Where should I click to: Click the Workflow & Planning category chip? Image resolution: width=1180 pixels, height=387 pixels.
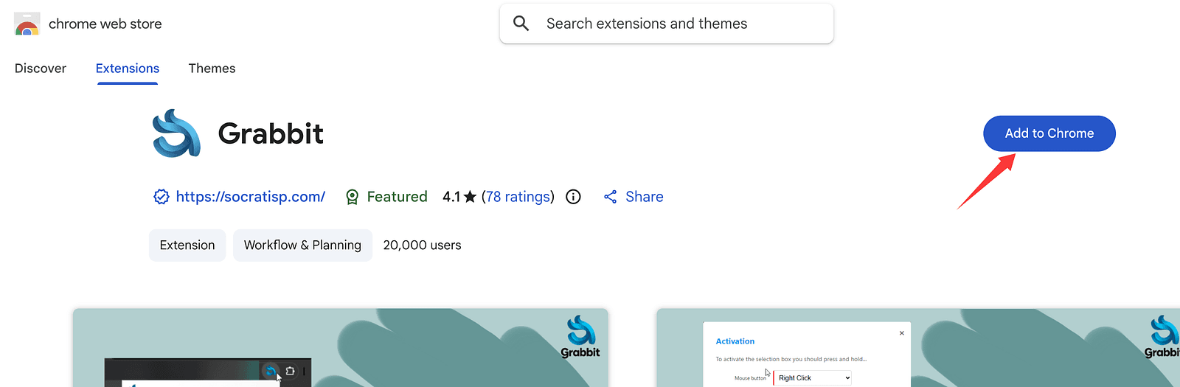302,245
